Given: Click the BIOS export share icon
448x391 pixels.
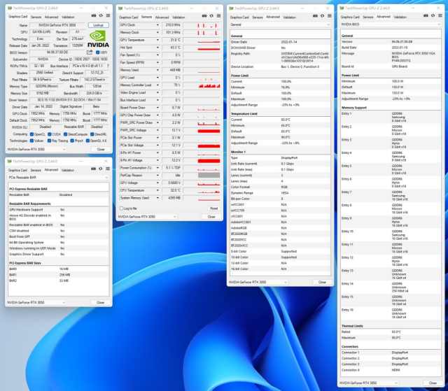Looking at the screenshot, I should click(90, 52).
